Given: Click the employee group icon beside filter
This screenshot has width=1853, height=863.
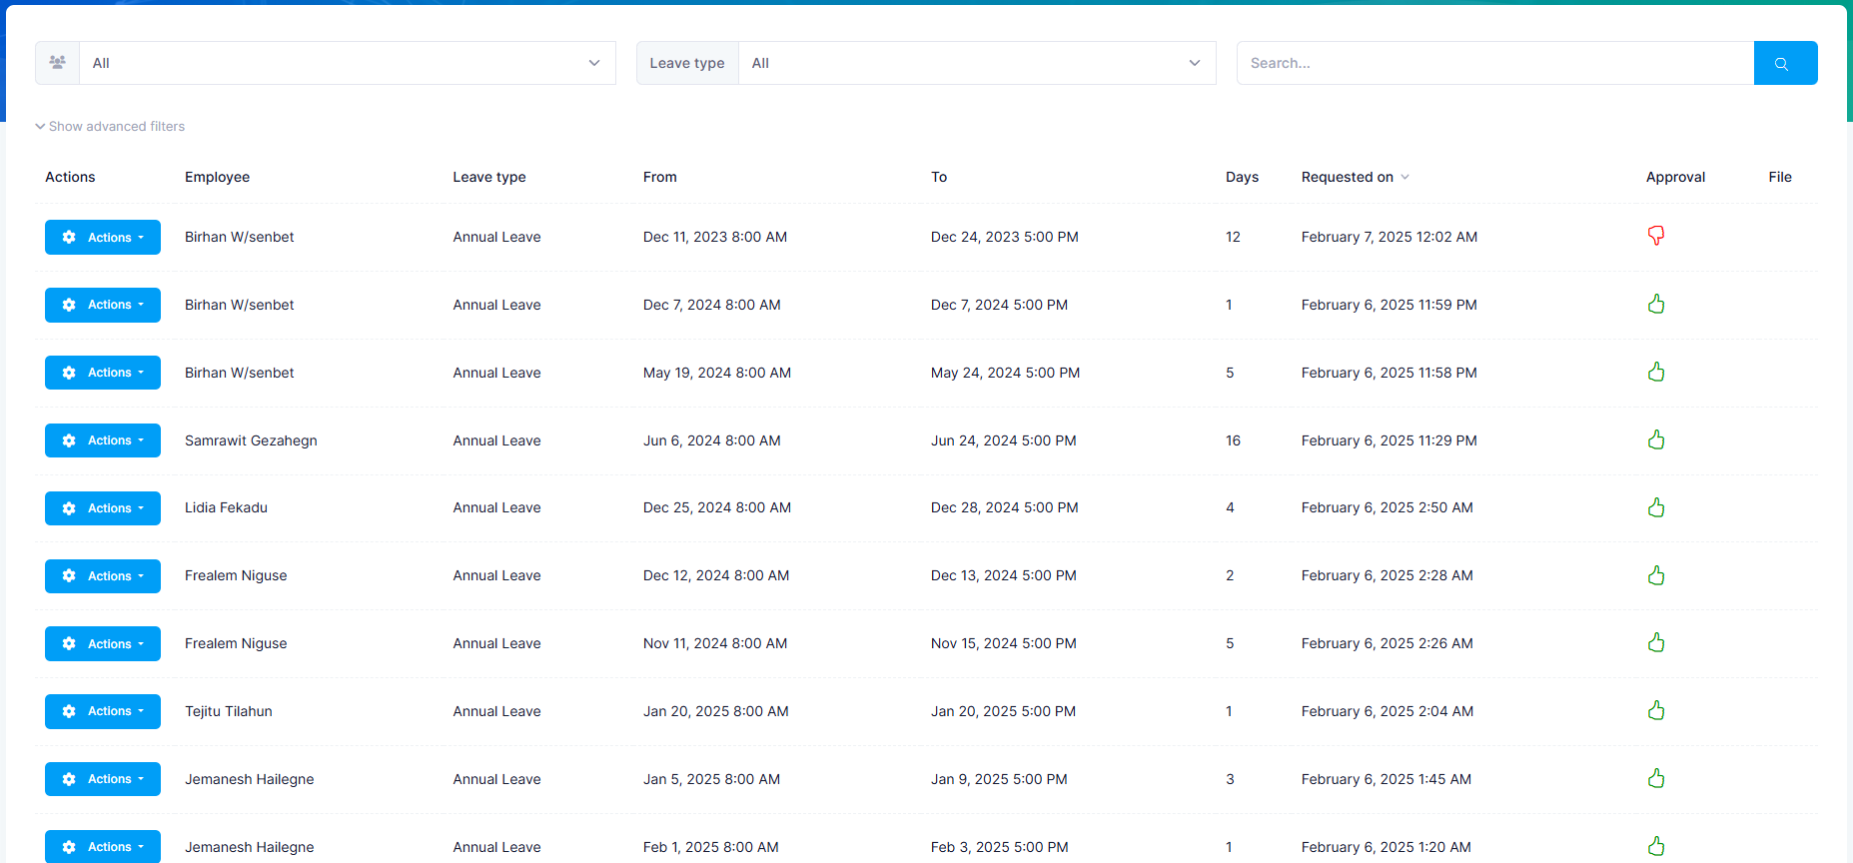Looking at the screenshot, I should (58, 63).
